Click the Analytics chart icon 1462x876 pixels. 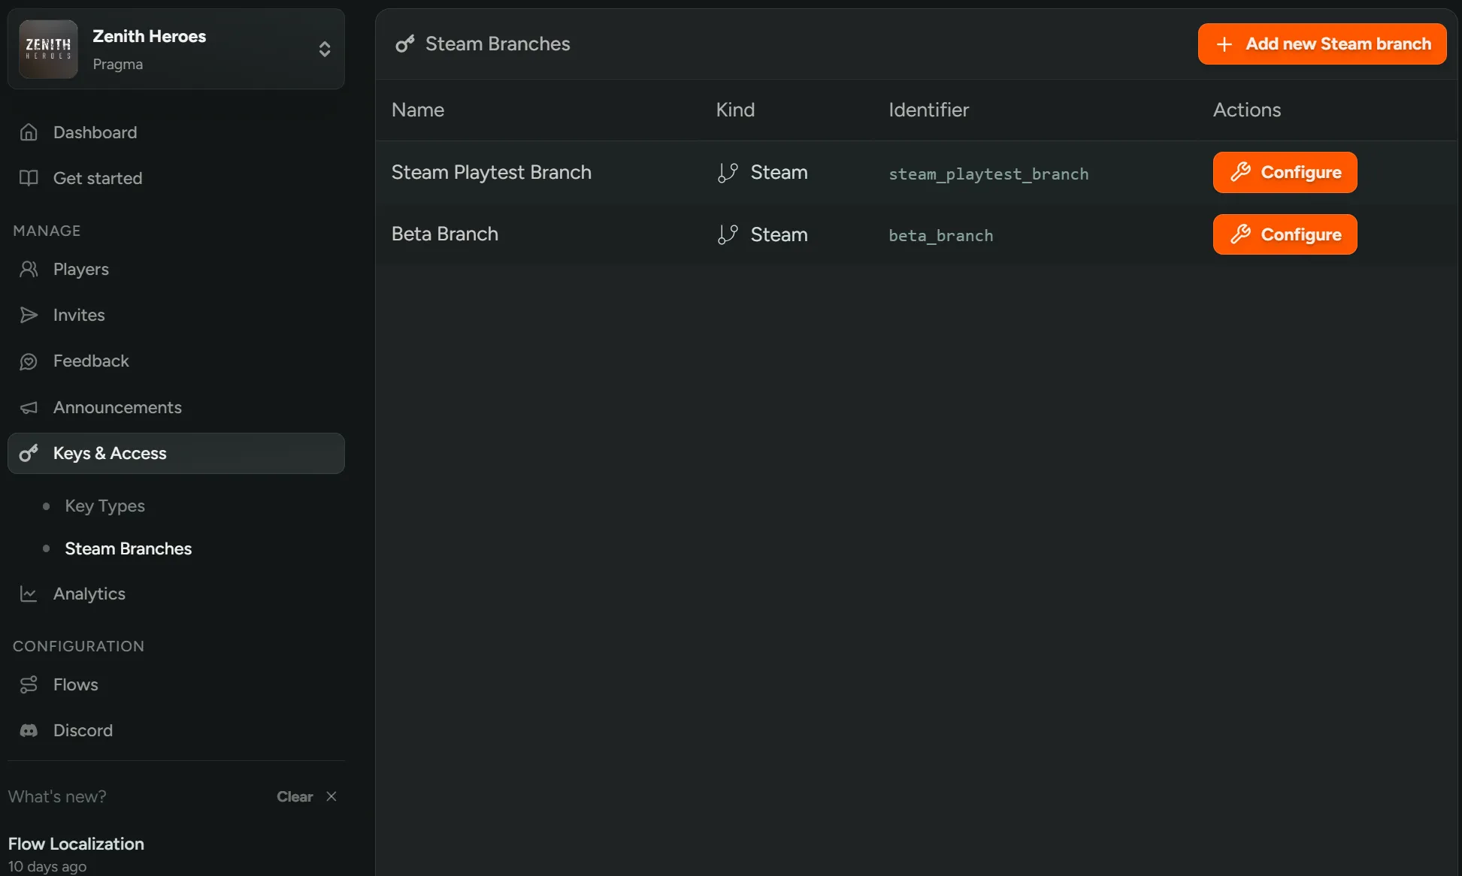pyautogui.click(x=29, y=594)
